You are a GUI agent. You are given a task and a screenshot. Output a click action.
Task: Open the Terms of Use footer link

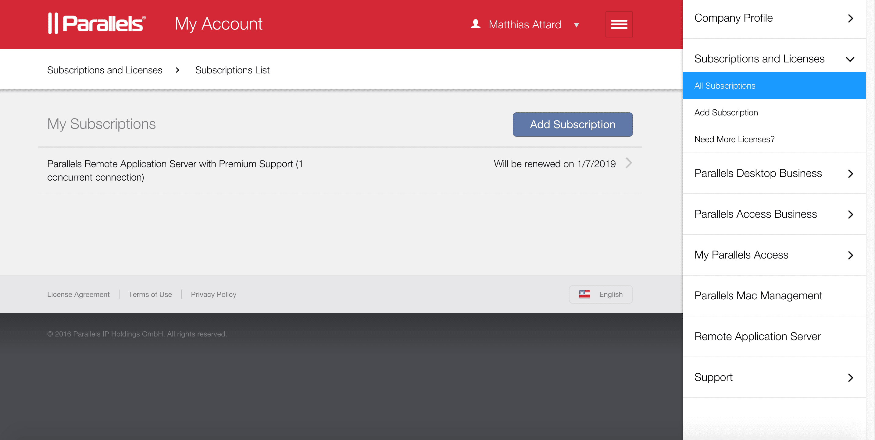click(x=150, y=294)
